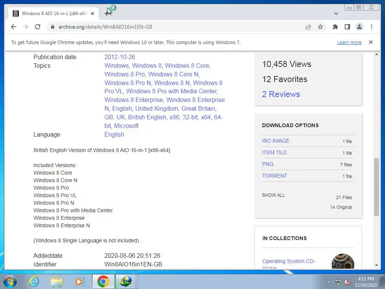Open the 2 Reviews link
Viewport: 385px width, 289px height.
pos(281,94)
